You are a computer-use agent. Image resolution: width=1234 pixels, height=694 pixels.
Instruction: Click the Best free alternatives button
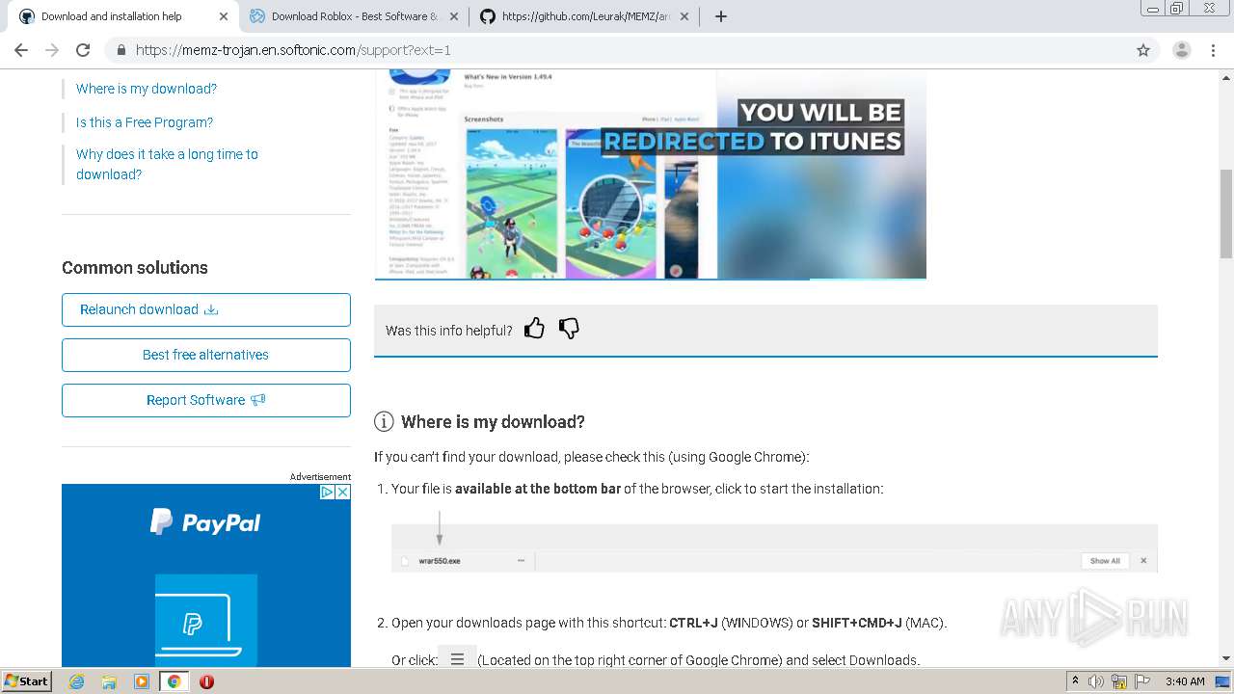point(206,355)
